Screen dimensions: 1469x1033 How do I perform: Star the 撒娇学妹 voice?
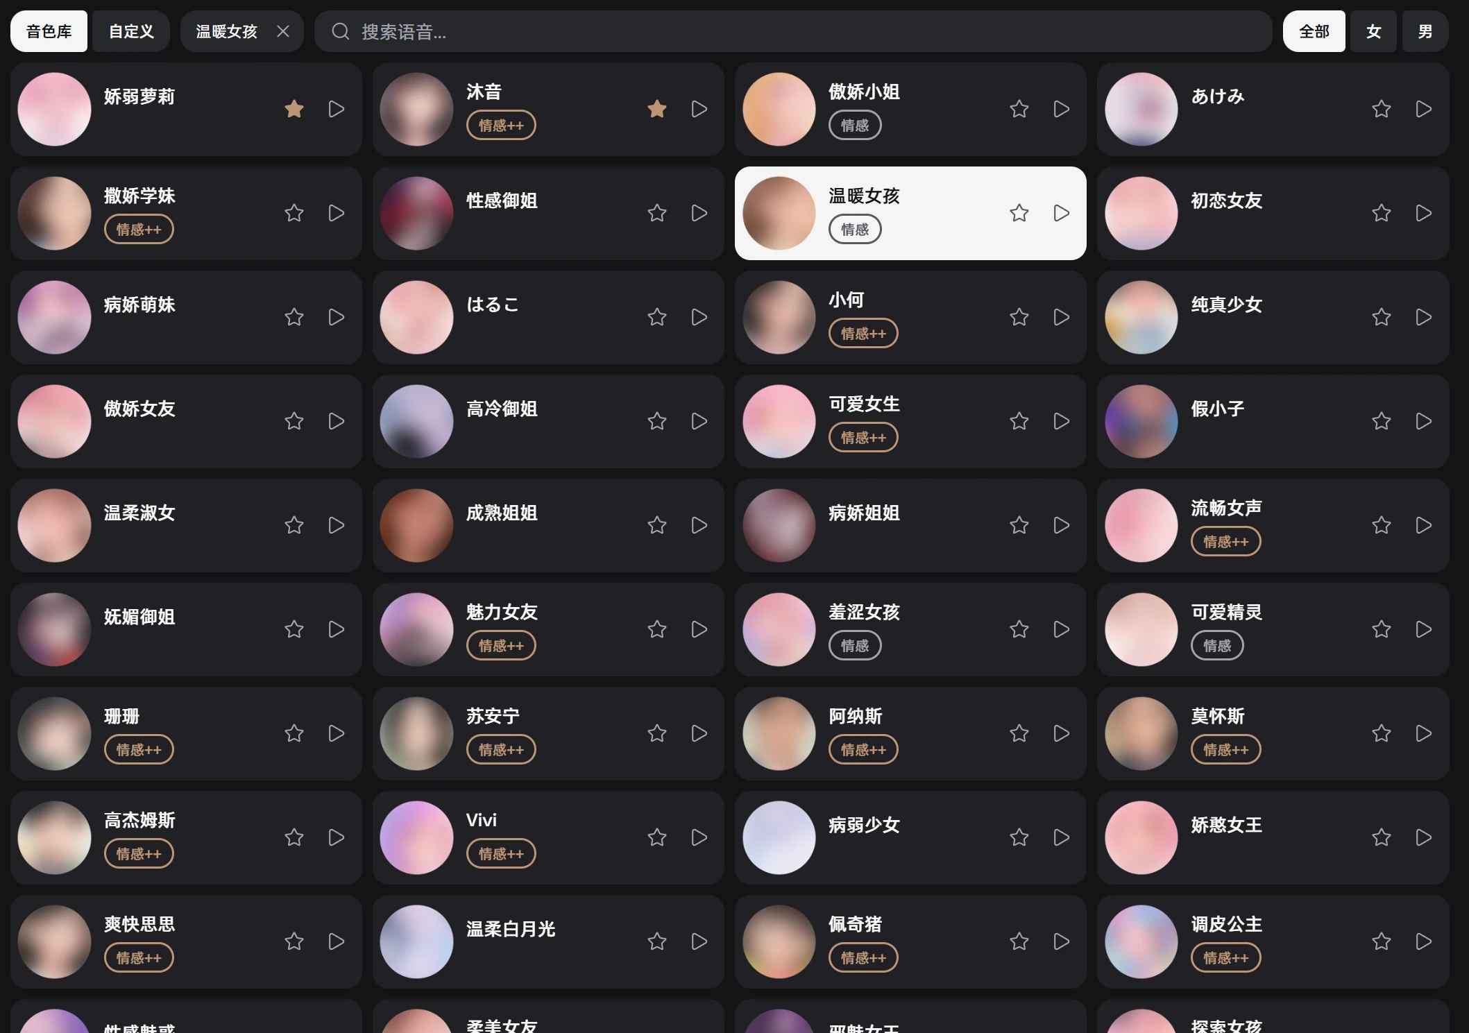[294, 213]
